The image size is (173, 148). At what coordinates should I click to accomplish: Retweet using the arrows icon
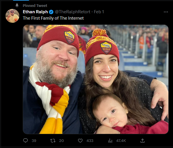(53, 140)
